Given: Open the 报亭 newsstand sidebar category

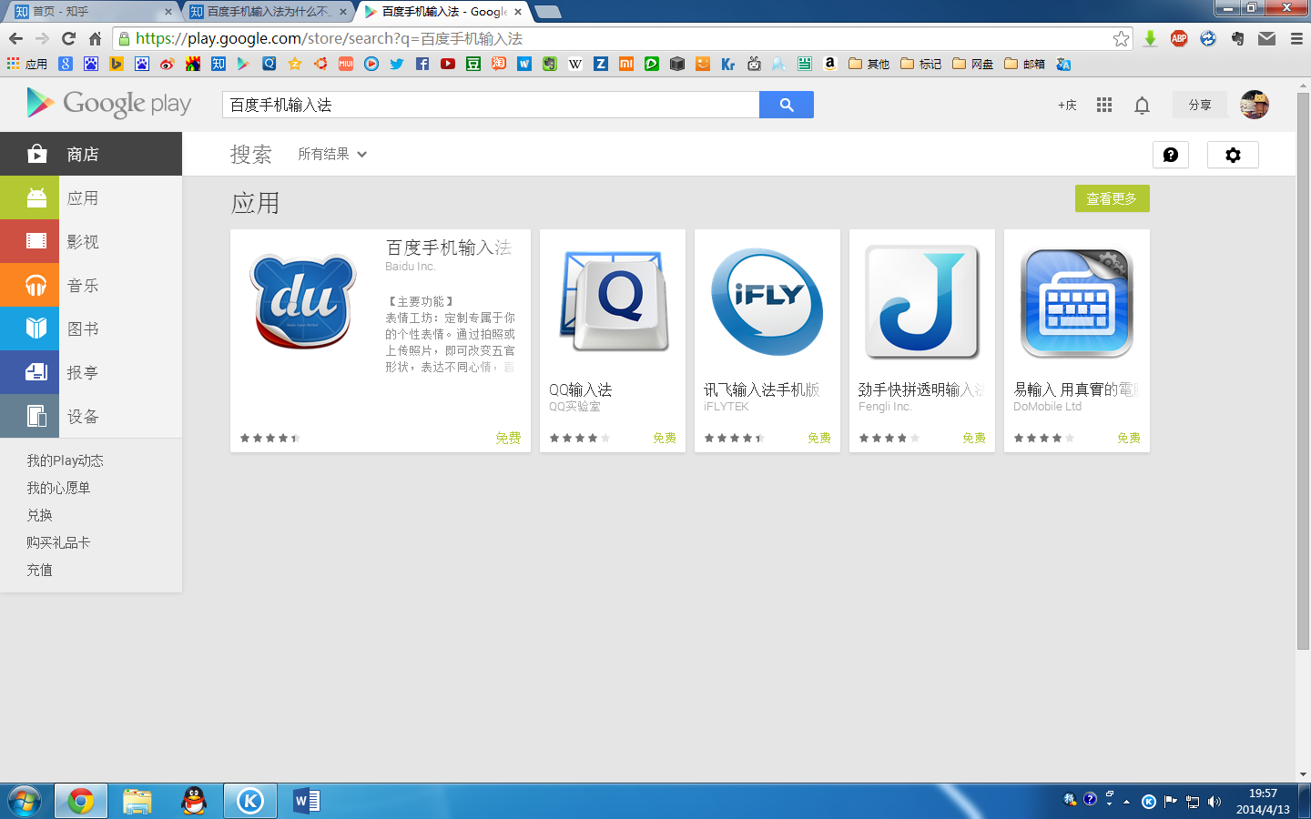Looking at the screenshot, I should click(91, 372).
